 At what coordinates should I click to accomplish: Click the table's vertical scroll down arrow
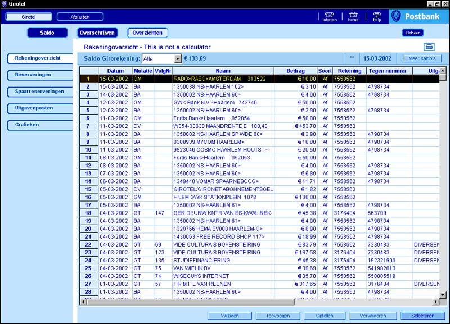click(x=443, y=295)
